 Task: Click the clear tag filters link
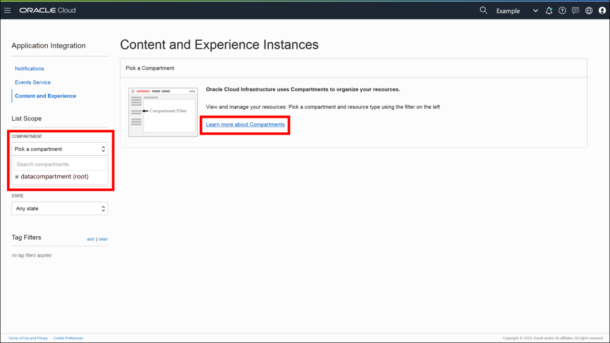(x=103, y=239)
